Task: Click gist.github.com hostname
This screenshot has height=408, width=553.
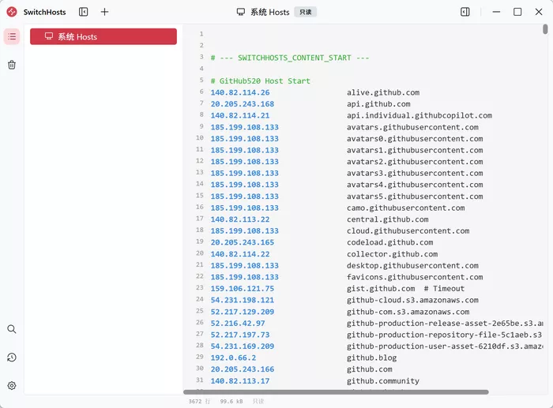Action: pyautogui.click(x=381, y=289)
